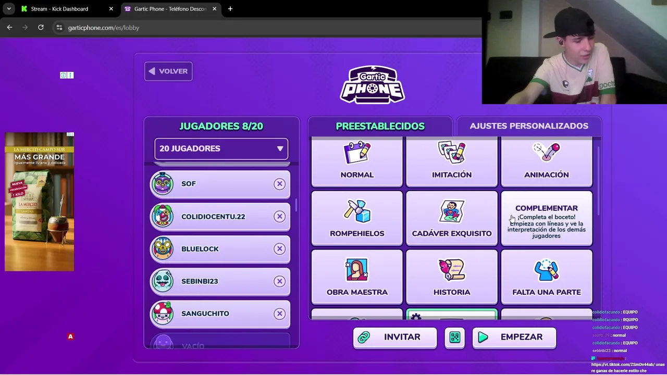Remove player SOF from lobby

tap(280, 184)
